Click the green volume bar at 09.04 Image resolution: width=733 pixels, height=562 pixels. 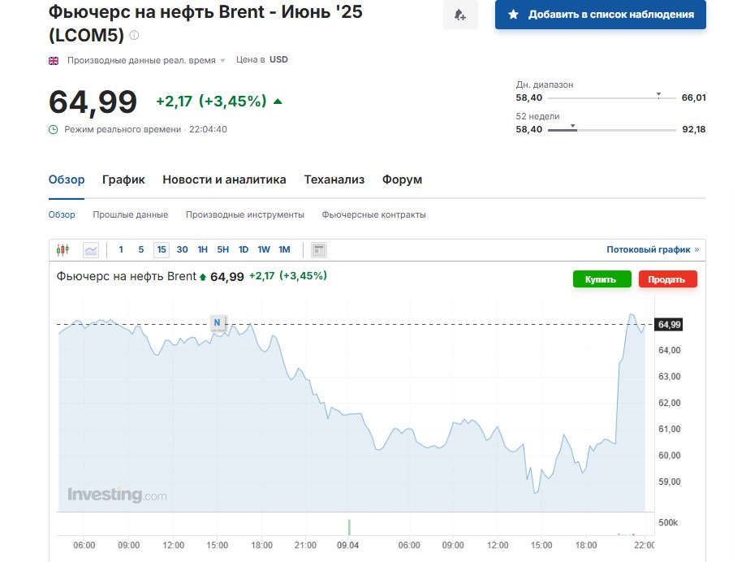pos(349,527)
